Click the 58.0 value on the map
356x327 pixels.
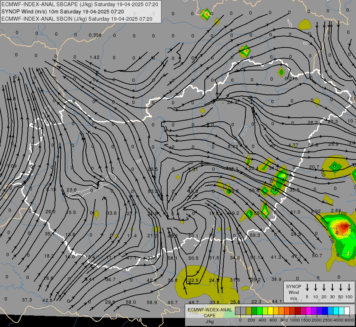click(x=131, y=302)
